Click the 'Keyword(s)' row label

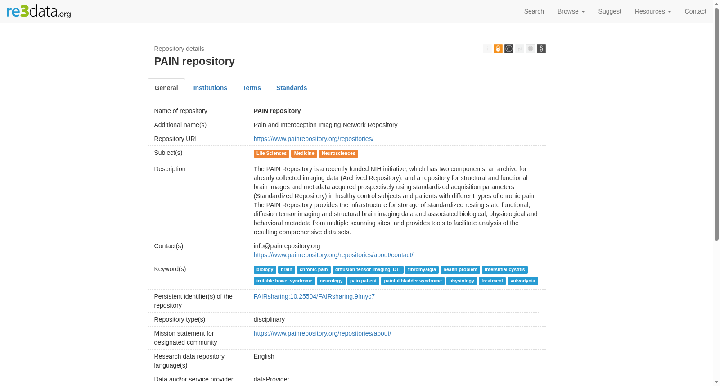click(170, 269)
